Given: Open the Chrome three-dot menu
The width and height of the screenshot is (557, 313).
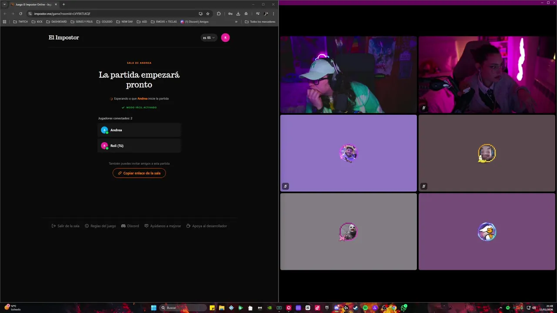Looking at the screenshot, I should point(273,13).
